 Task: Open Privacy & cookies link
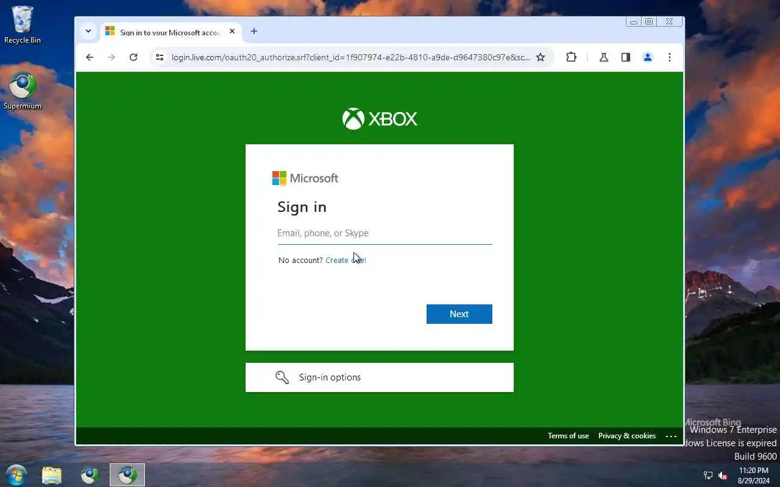(627, 436)
